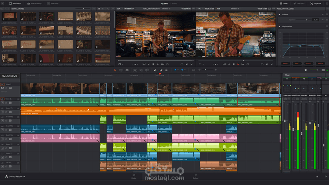
Task: Toggle the position lock padlock icon
Action: tap(167, 70)
